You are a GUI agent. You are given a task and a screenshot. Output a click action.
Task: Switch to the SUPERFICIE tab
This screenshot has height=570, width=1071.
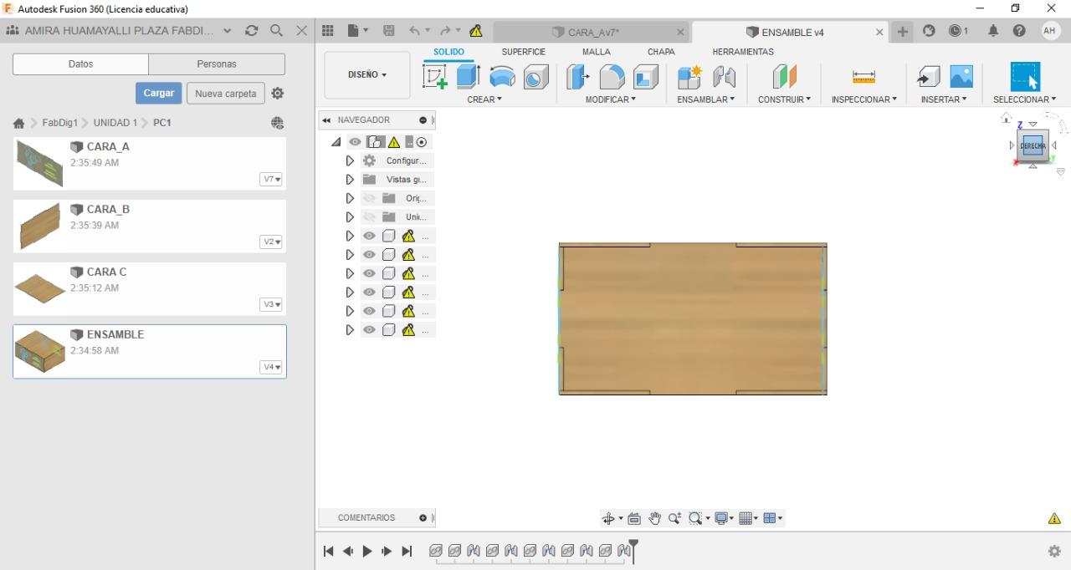(523, 52)
